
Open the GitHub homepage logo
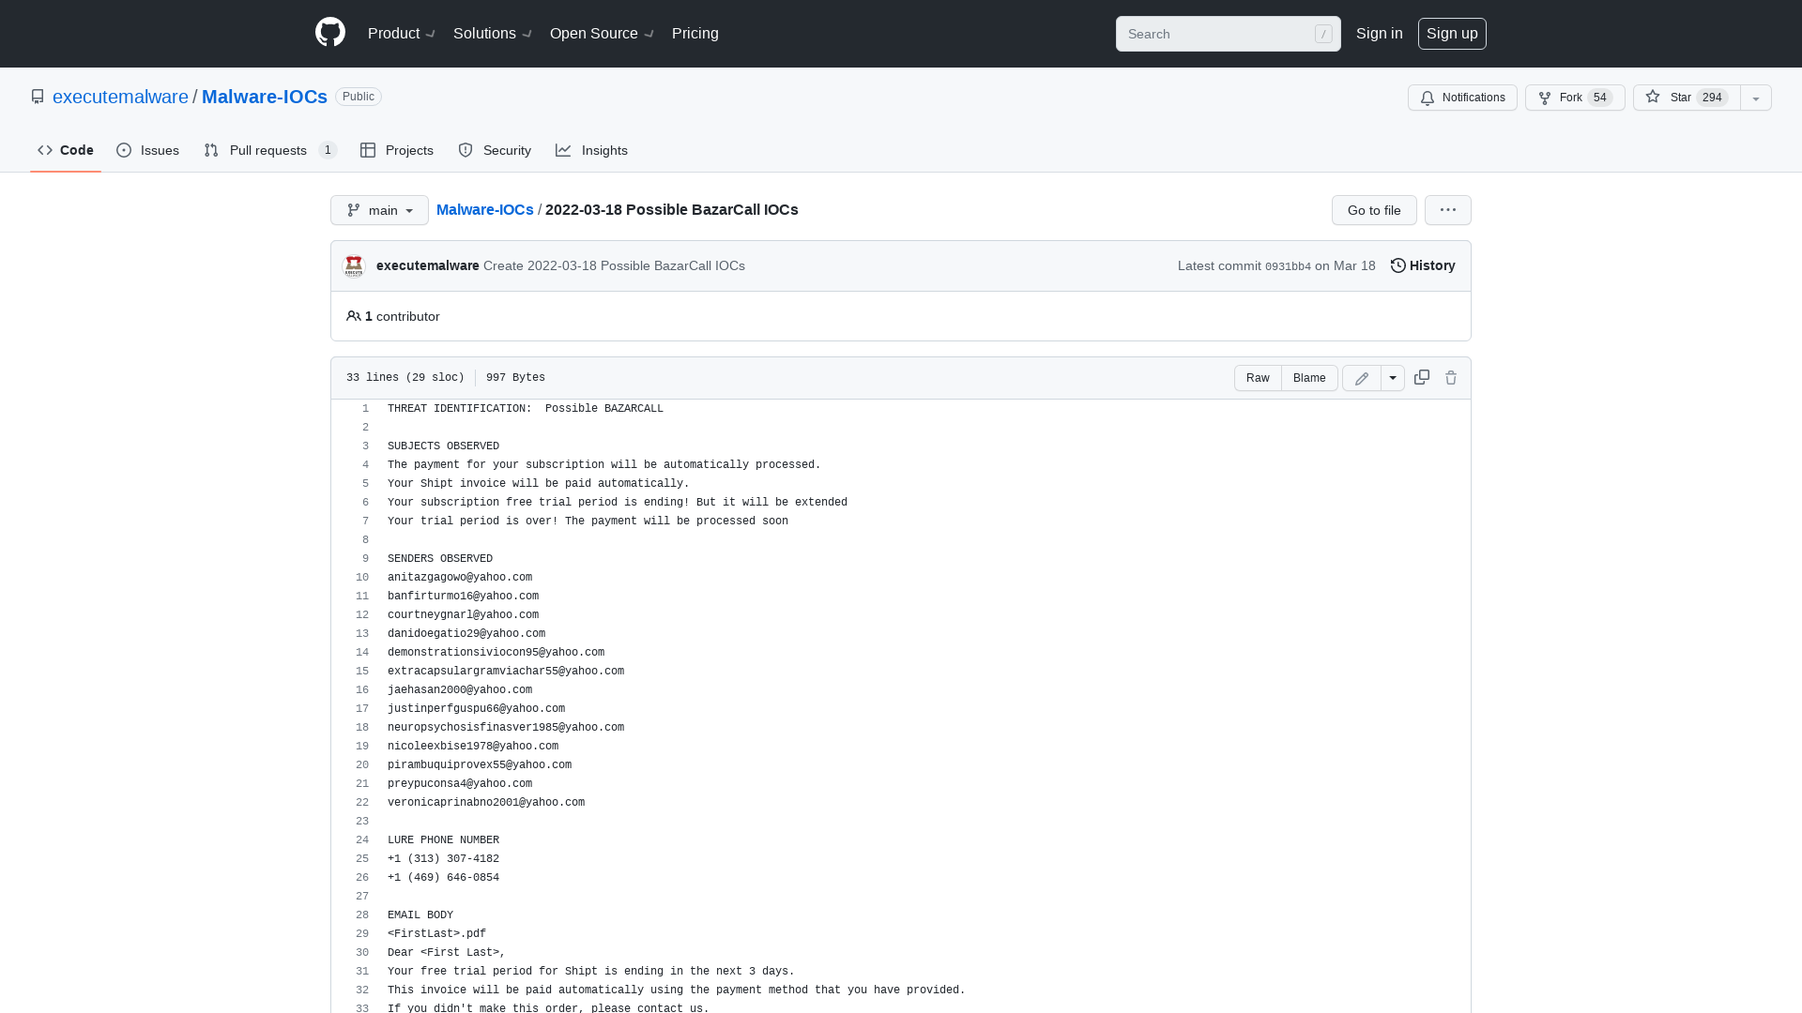click(x=330, y=33)
